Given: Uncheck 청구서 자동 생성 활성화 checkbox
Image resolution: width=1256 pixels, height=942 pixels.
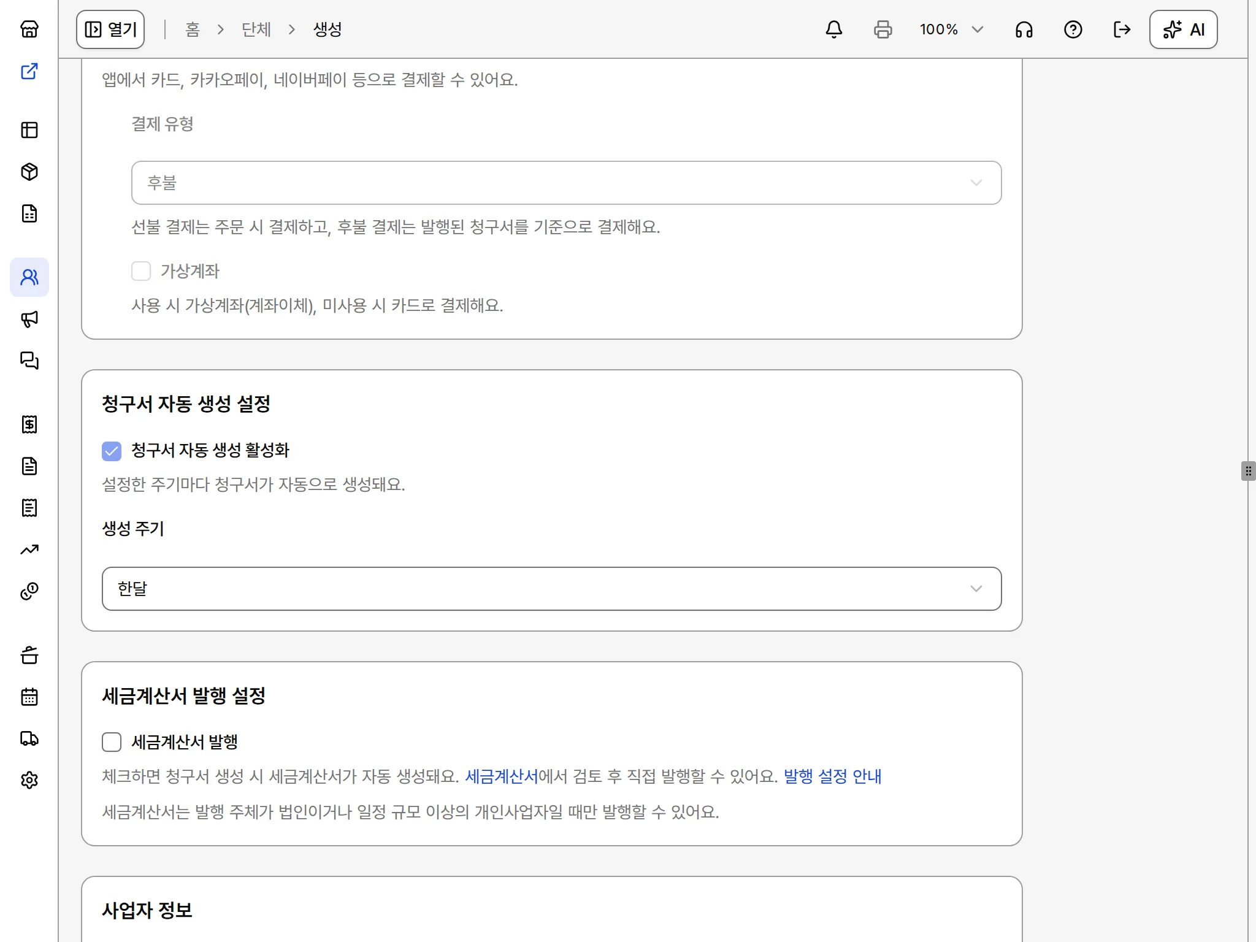Looking at the screenshot, I should tap(112, 451).
